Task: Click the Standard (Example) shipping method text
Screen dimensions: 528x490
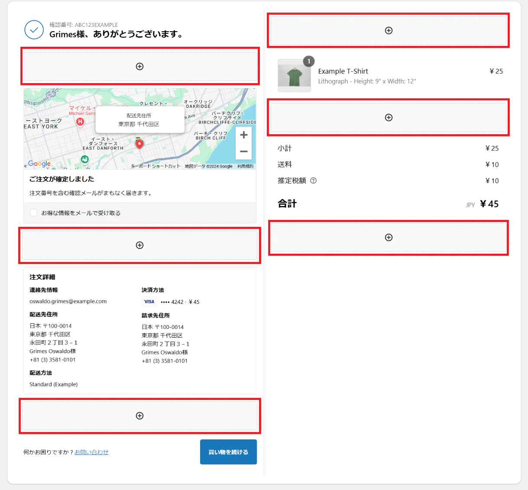Action: click(x=54, y=384)
